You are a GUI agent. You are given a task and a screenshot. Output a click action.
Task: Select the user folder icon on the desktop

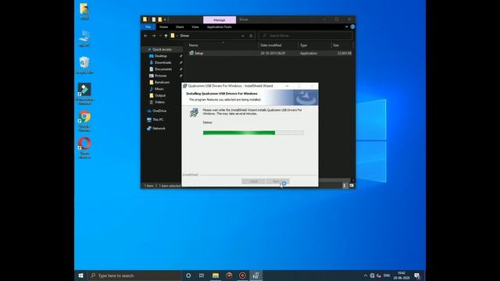[x=84, y=12]
